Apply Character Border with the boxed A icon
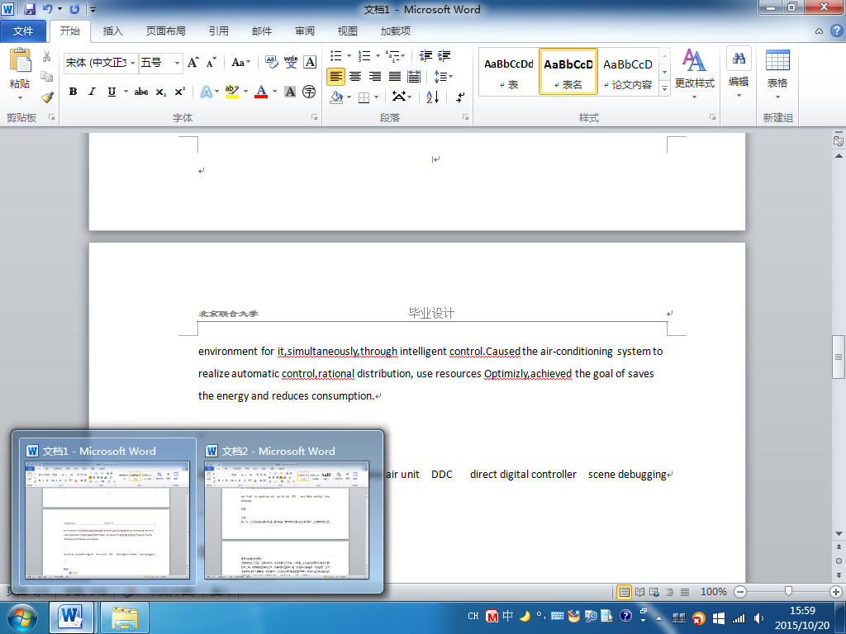 (310, 63)
